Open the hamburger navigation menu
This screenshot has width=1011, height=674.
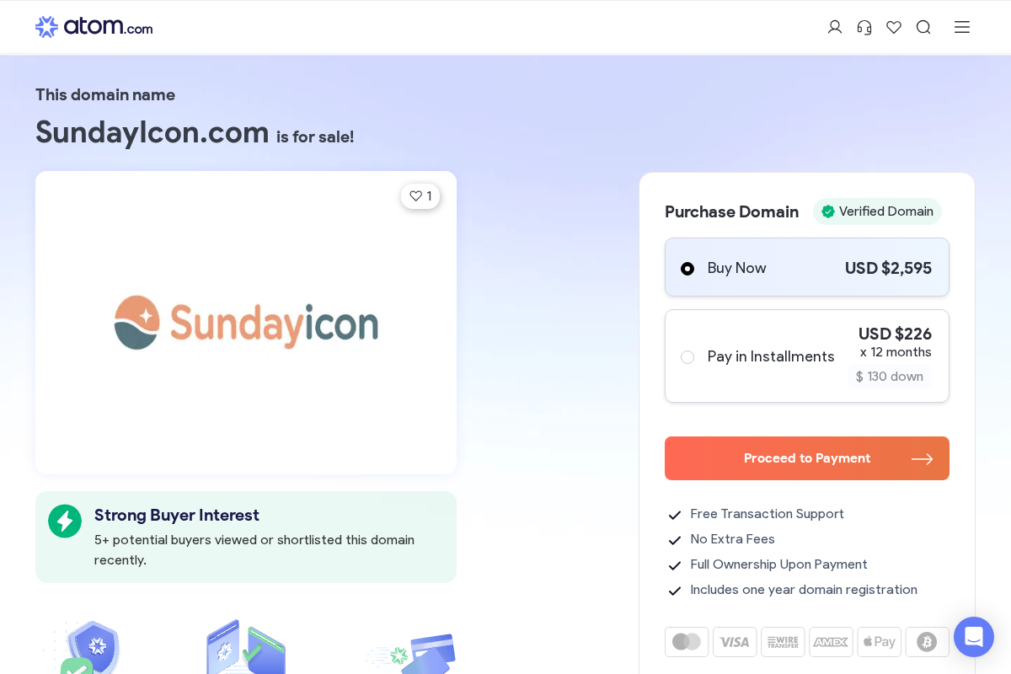962,27
